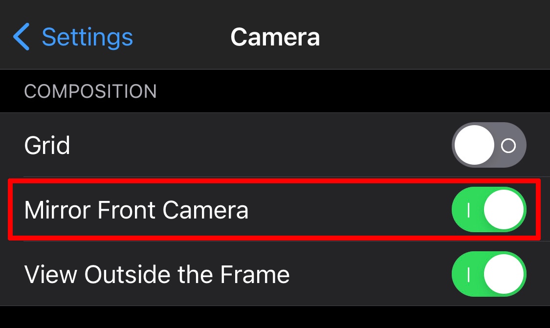Click the COMPOSITION section header
The width and height of the screenshot is (550, 328).
point(90,91)
